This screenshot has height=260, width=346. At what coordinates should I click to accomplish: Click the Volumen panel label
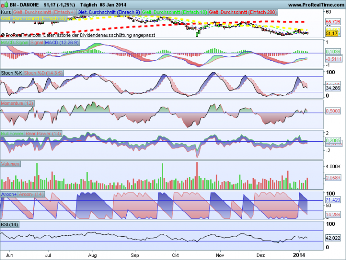tap(10, 164)
